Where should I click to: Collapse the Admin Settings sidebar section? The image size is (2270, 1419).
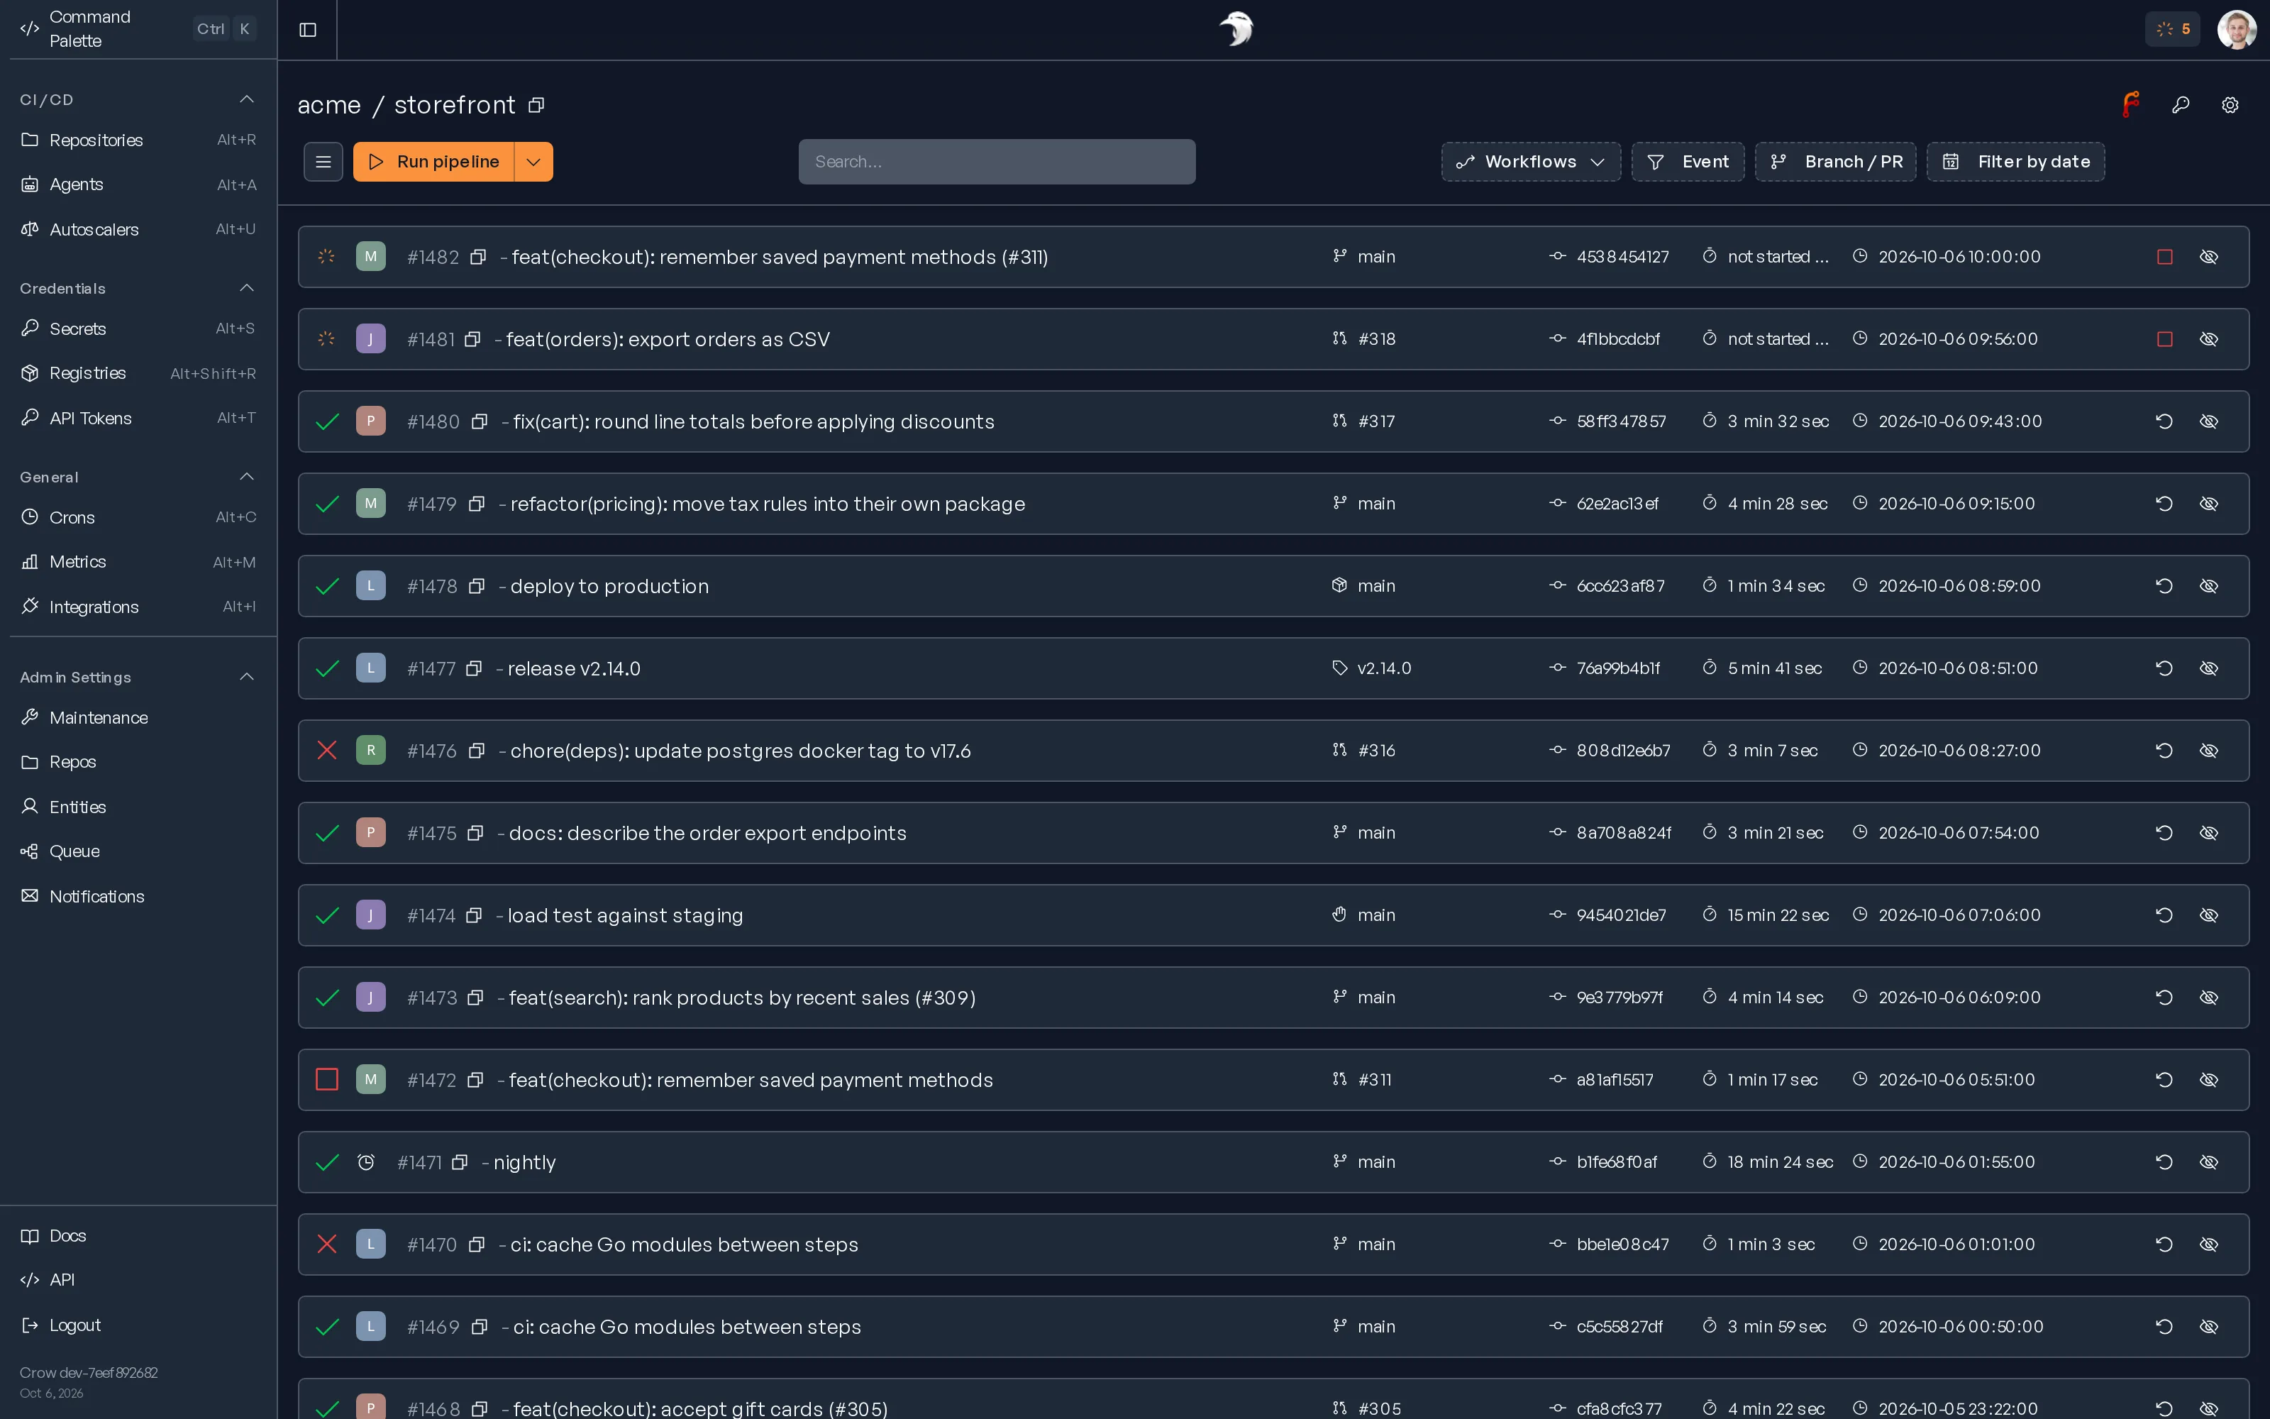click(247, 677)
